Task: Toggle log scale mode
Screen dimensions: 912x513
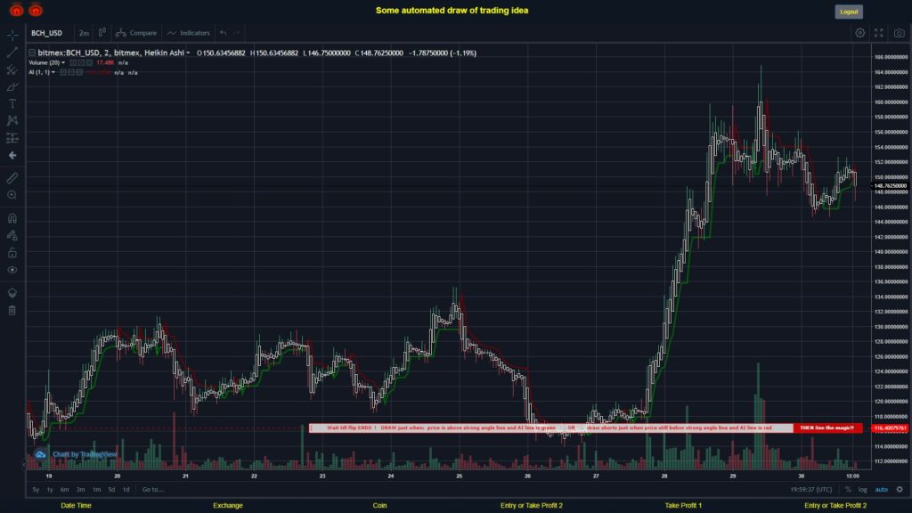Action: pyautogui.click(x=862, y=490)
